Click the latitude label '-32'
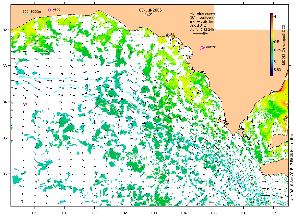This screenshot has width=296, height=217. (x=4, y=30)
